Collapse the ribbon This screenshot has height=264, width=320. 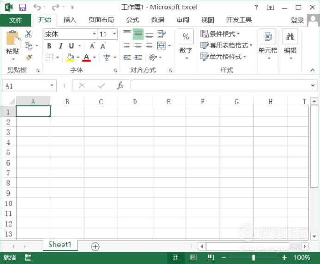(312, 70)
